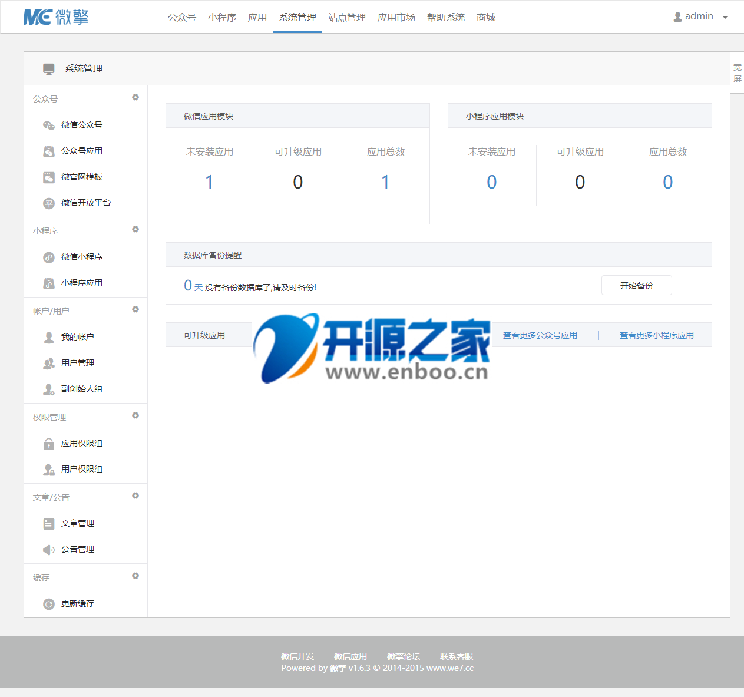744x697 pixels.
Task: Click the 更新缓存 refresh icon
Action: (49, 604)
